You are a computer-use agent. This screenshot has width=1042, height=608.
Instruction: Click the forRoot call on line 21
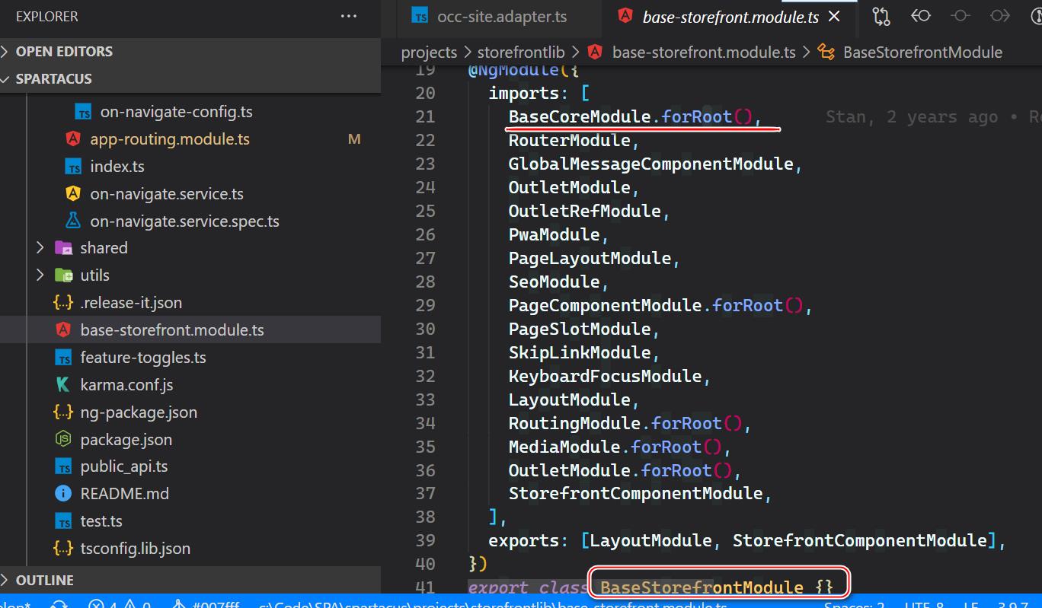coord(697,116)
